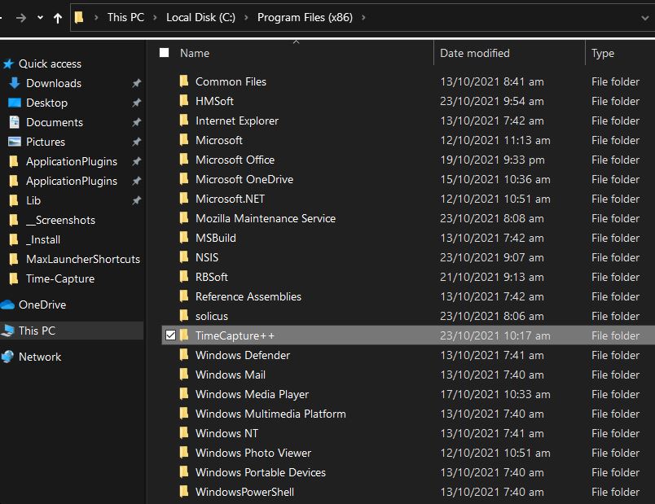Sort by the Date modified column
Screen dimensions: 655x504
tap(474, 53)
